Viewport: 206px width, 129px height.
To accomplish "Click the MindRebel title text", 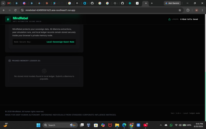I will coord(20,18).
